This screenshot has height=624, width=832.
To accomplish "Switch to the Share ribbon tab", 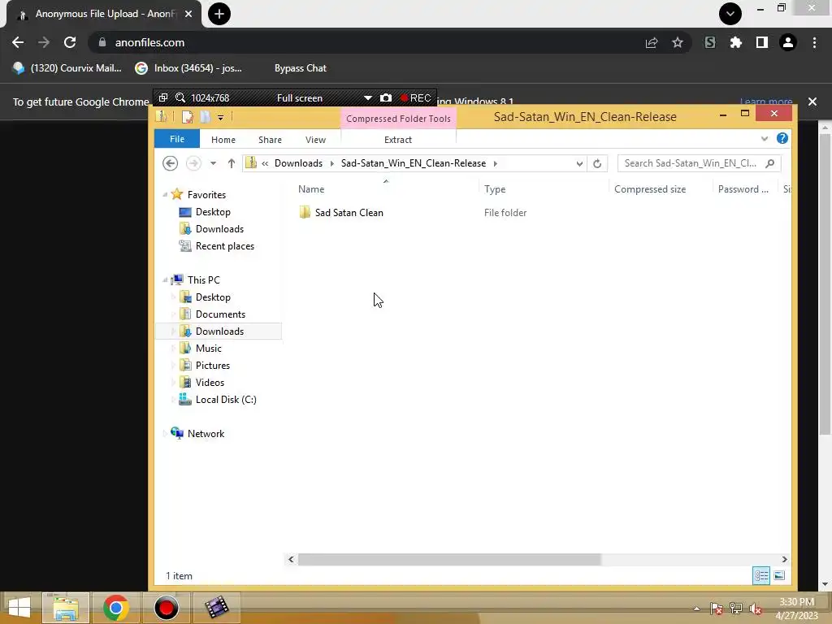I will click(x=270, y=140).
